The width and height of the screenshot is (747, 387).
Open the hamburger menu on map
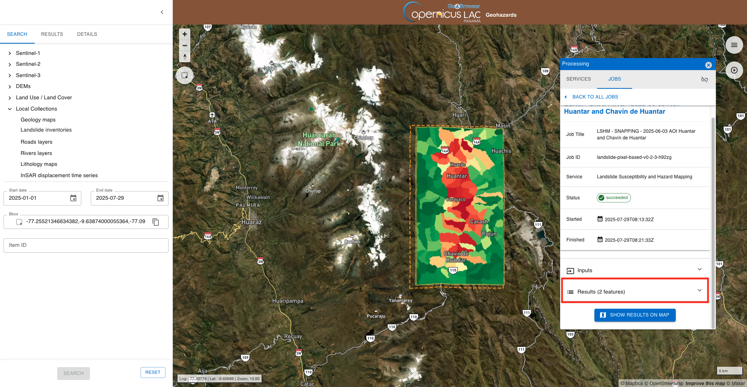click(734, 45)
